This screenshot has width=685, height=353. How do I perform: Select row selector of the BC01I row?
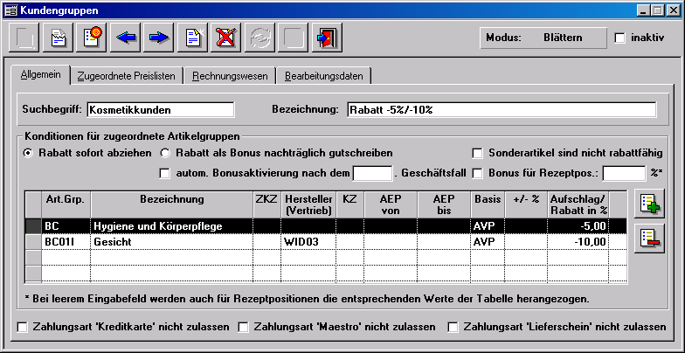point(33,241)
